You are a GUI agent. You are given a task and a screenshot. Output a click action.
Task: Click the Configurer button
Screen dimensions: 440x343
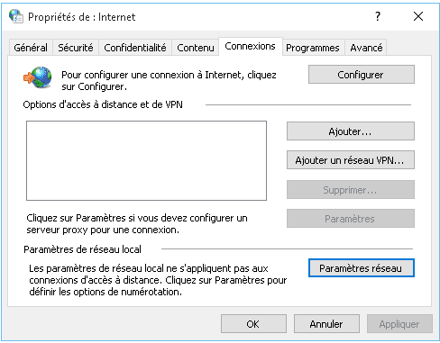click(362, 75)
